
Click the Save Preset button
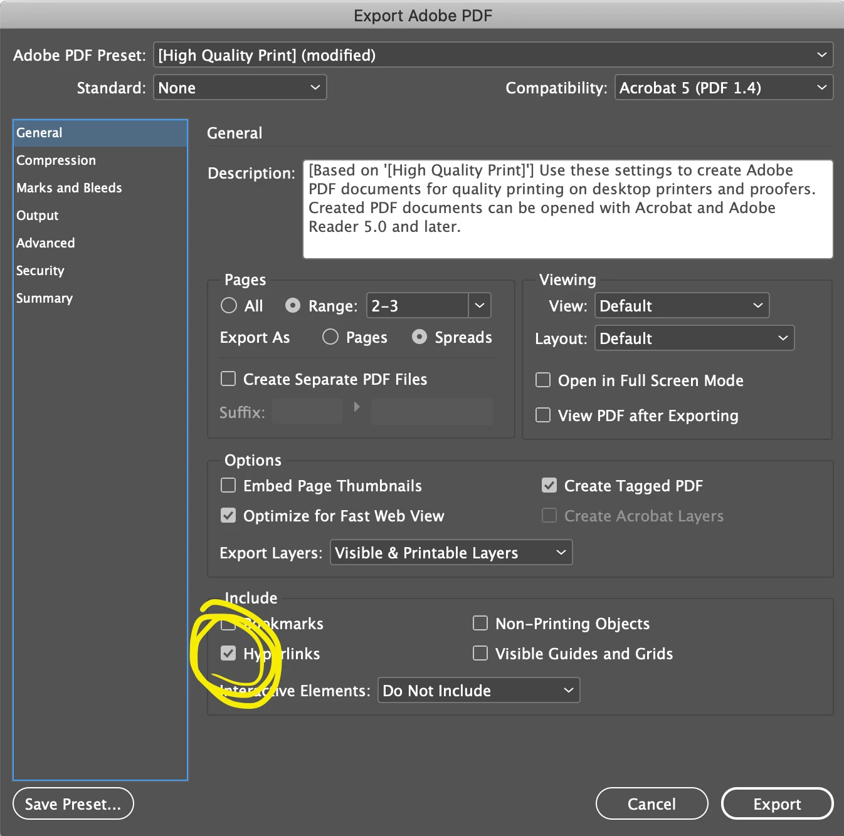pyautogui.click(x=73, y=803)
